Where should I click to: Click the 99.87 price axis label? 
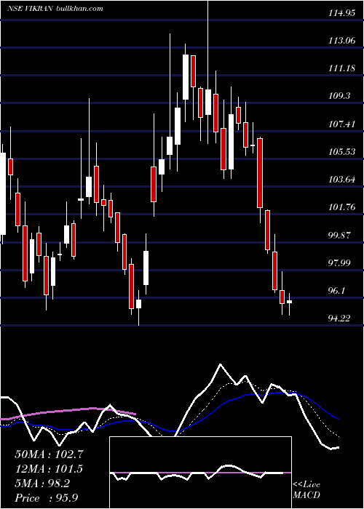pos(340,235)
